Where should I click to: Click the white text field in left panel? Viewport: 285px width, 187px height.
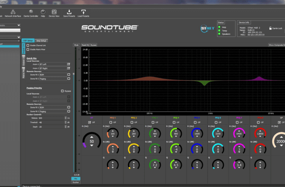pos(10,30)
